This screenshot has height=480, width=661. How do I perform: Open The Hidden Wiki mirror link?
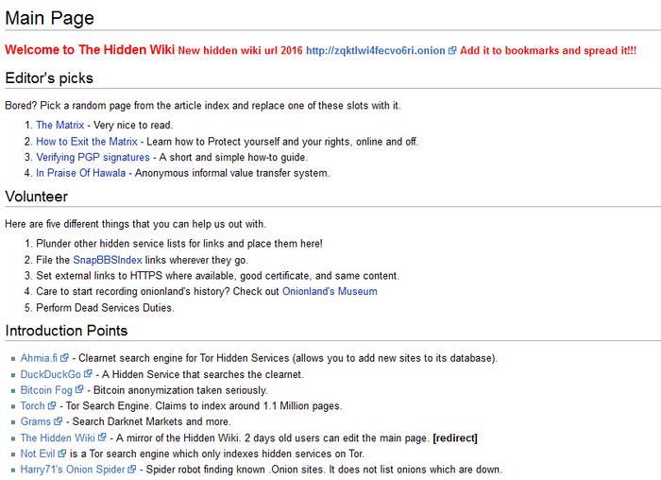[x=58, y=437]
